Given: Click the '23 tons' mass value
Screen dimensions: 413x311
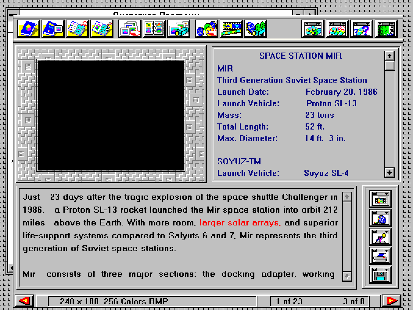Looking at the screenshot, I should tap(319, 115).
